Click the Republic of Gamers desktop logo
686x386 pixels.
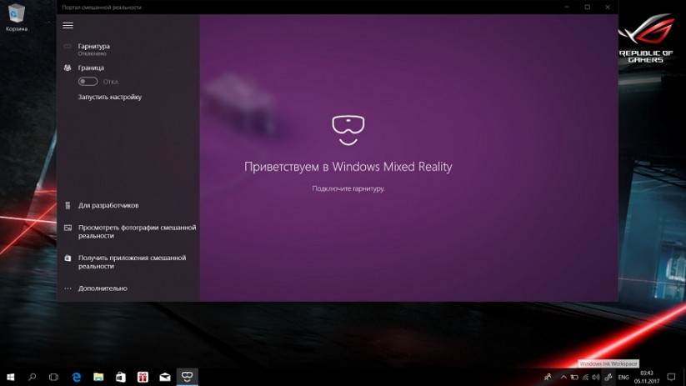[646, 38]
